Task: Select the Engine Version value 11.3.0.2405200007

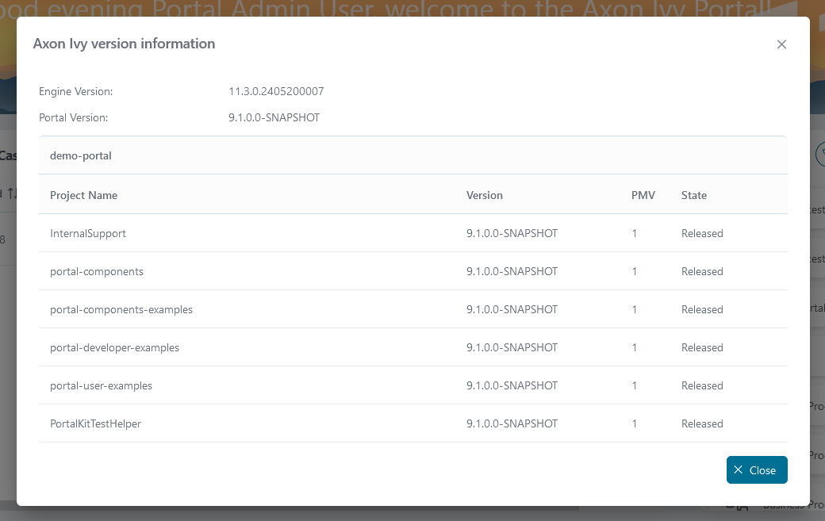Action: coord(276,91)
